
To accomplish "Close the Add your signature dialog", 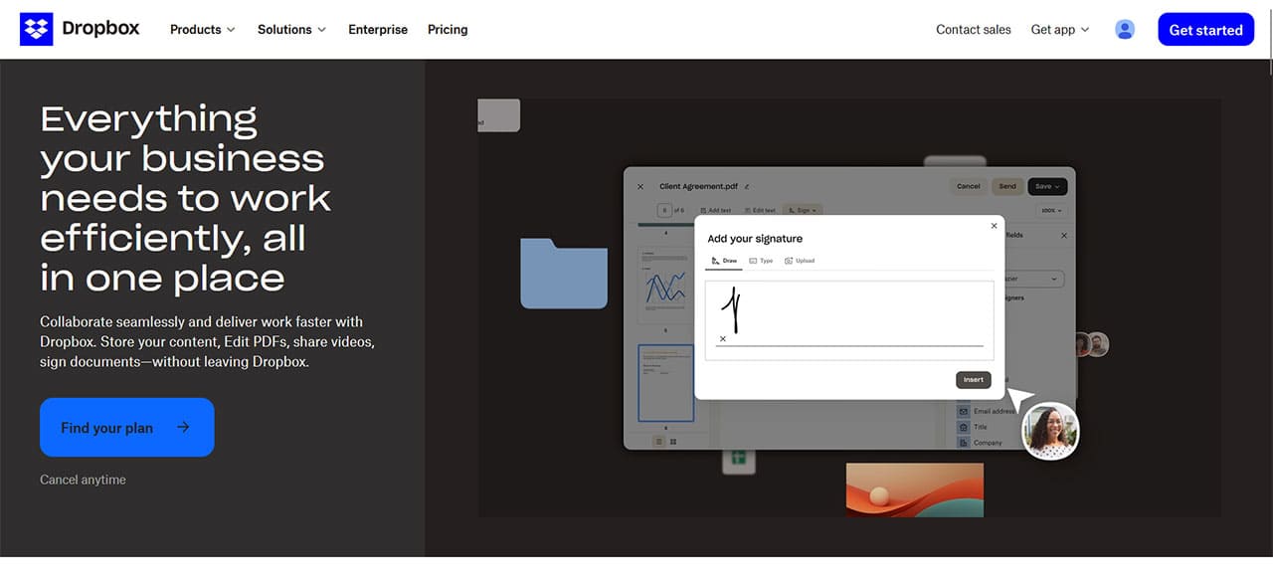I will pyautogui.click(x=994, y=226).
